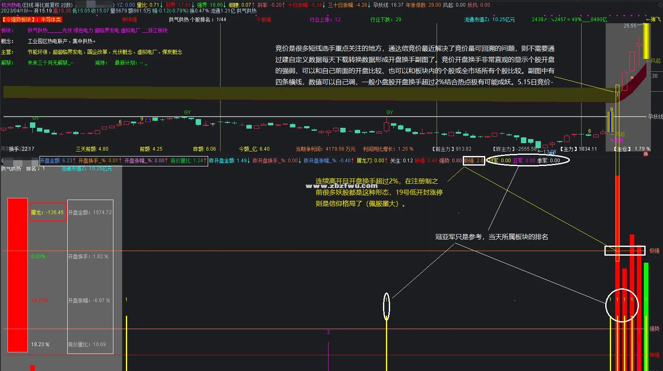Image resolution: width=663 pixels, height=371 pixels.
Task: Click the 昨额: 6.06 value
Action: click(204, 149)
